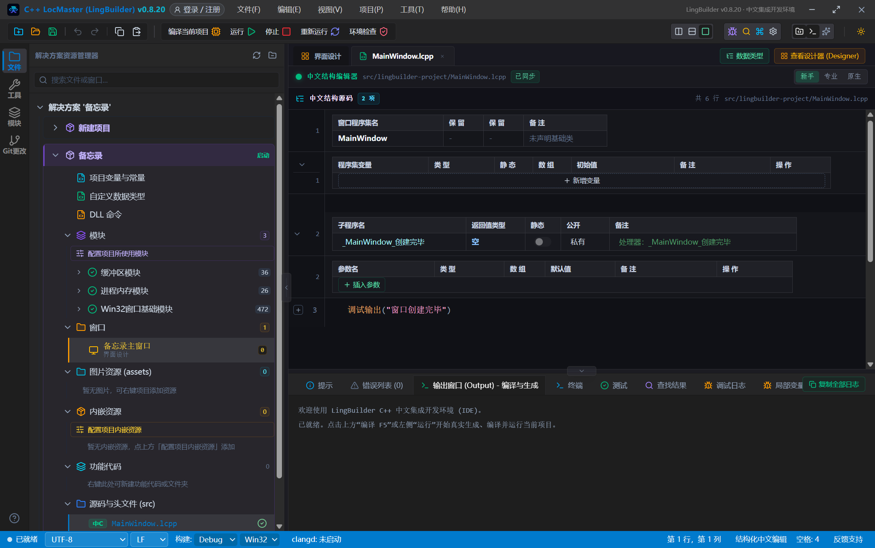875x548 pixels.
Task: Click the save file toolbar icon
Action: coord(53,32)
